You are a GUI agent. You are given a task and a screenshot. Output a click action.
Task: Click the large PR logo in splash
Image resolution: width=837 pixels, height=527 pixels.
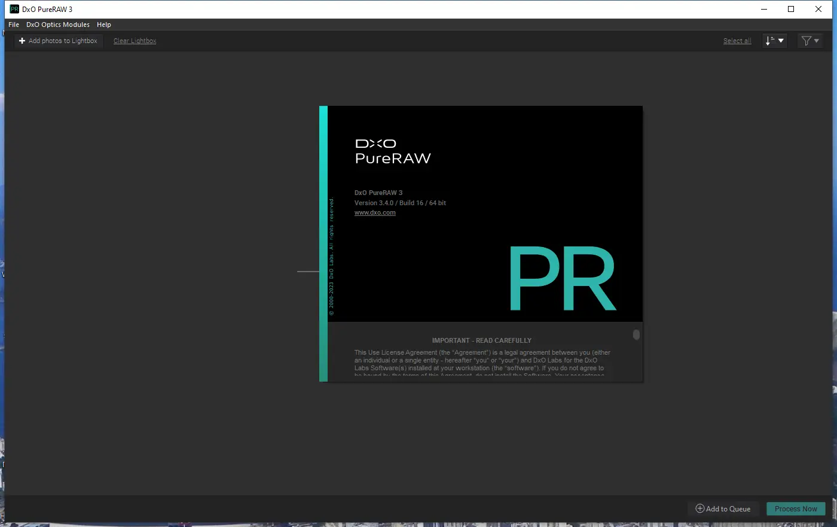(563, 278)
